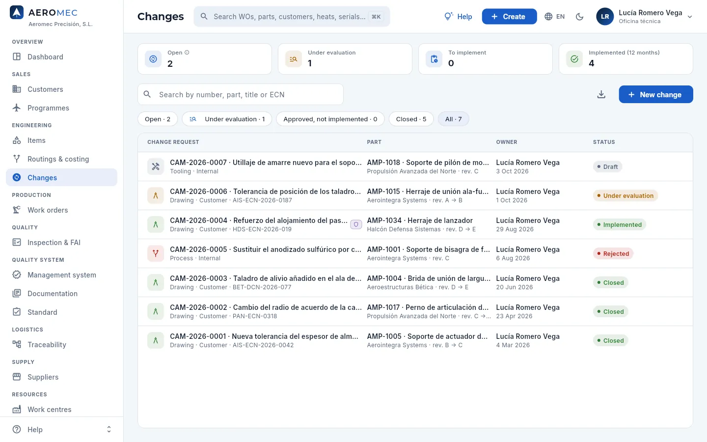
Task: Click the Implemented card check icon
Action: point(574,59)
